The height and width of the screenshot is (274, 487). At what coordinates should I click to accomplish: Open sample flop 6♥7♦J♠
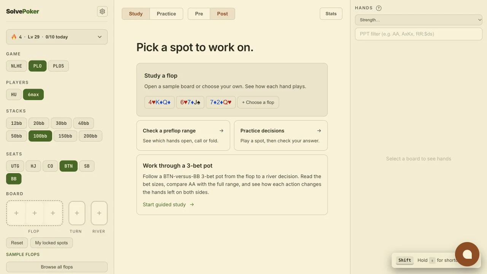[190, 102]
